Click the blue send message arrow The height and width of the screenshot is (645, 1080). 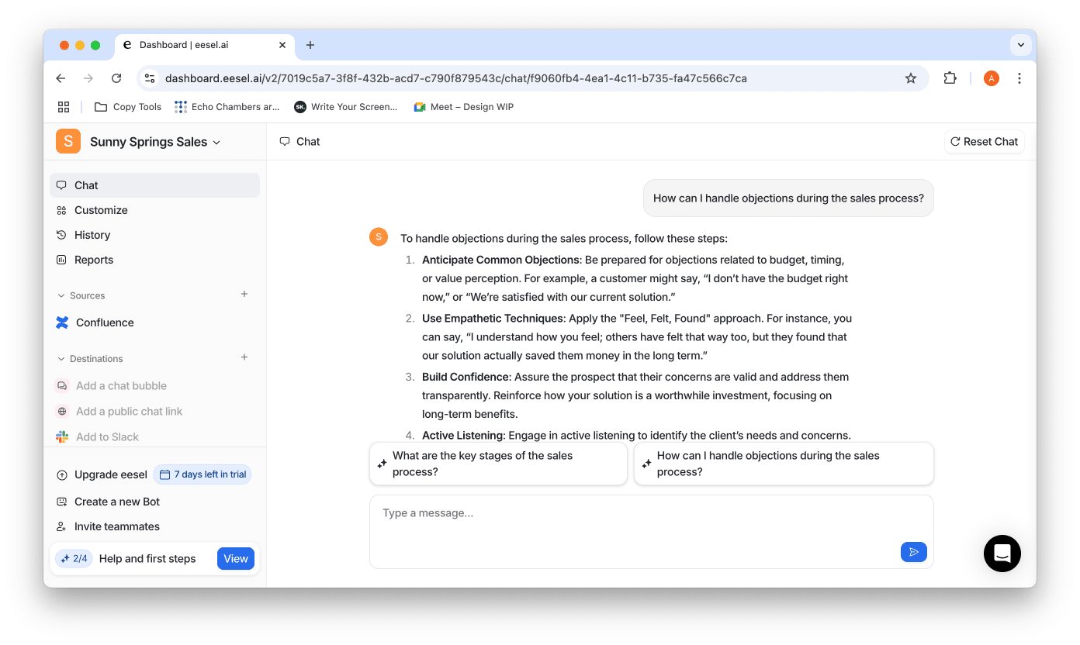pyautogui.click(x=914, y=552)
